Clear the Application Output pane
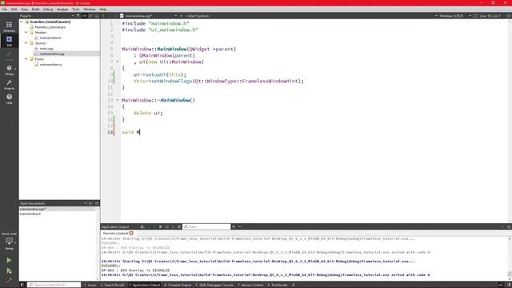This screenshot has width=512, height=288. [x=142, y=226]
